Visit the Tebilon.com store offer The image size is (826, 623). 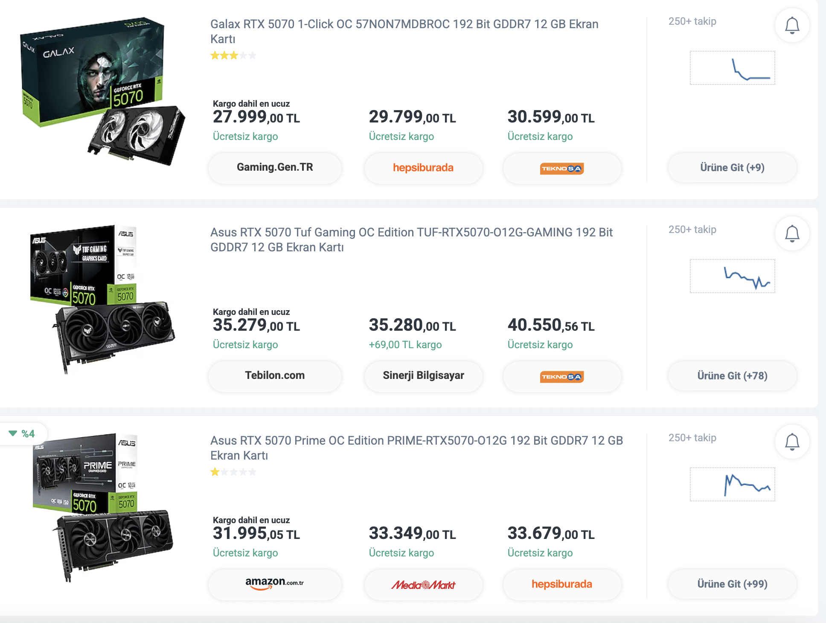click(275, 376)
